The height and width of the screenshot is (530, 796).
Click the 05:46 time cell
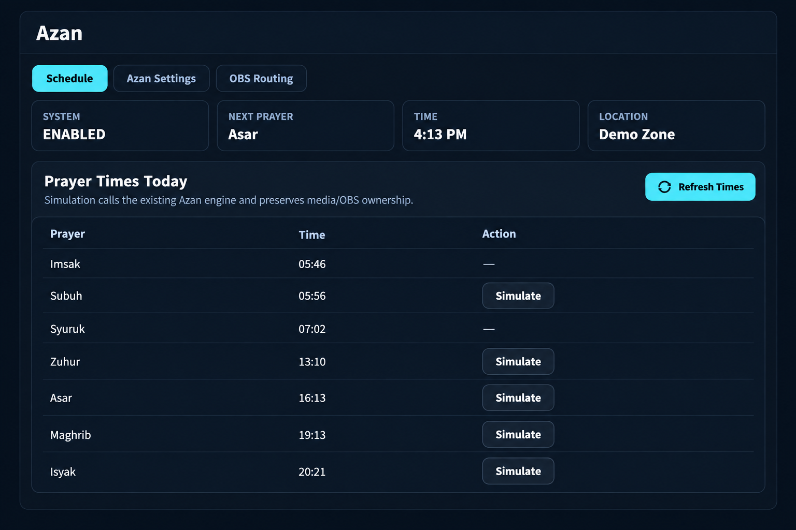coord(312,264)
